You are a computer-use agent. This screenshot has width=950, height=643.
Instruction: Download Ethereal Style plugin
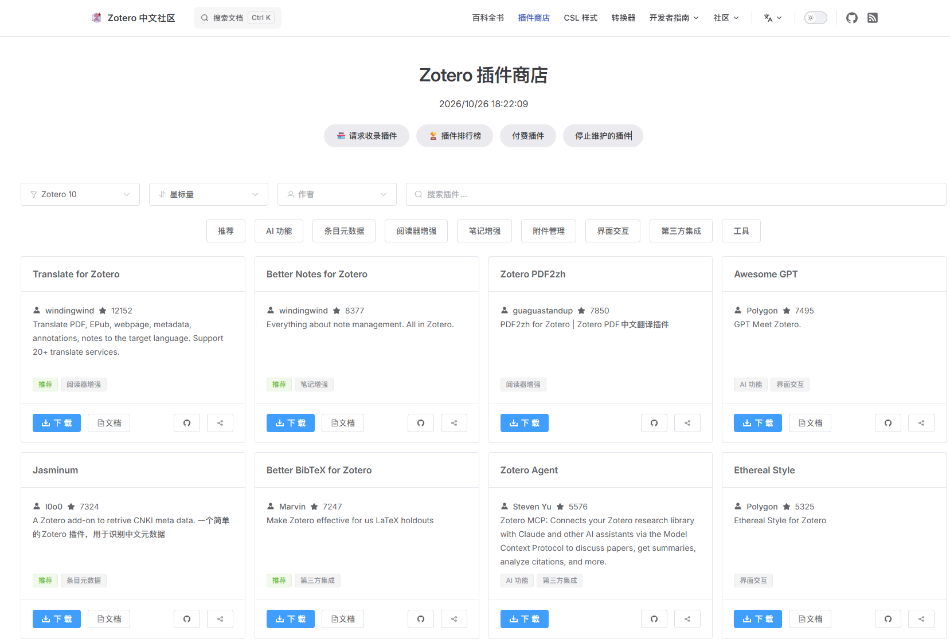click(x=758, y=619)
